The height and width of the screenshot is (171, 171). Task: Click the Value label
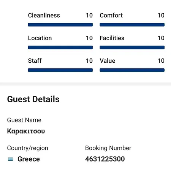[108, 61]
